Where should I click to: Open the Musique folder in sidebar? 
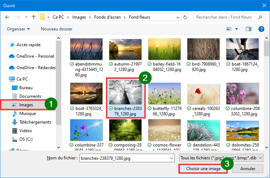click(x=24, y=114)
